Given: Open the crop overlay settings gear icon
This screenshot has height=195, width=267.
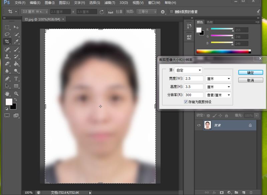Looking at the screenshot, I should click(162, 11).
